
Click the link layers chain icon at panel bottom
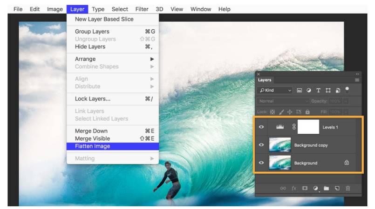tap(283, 188)
